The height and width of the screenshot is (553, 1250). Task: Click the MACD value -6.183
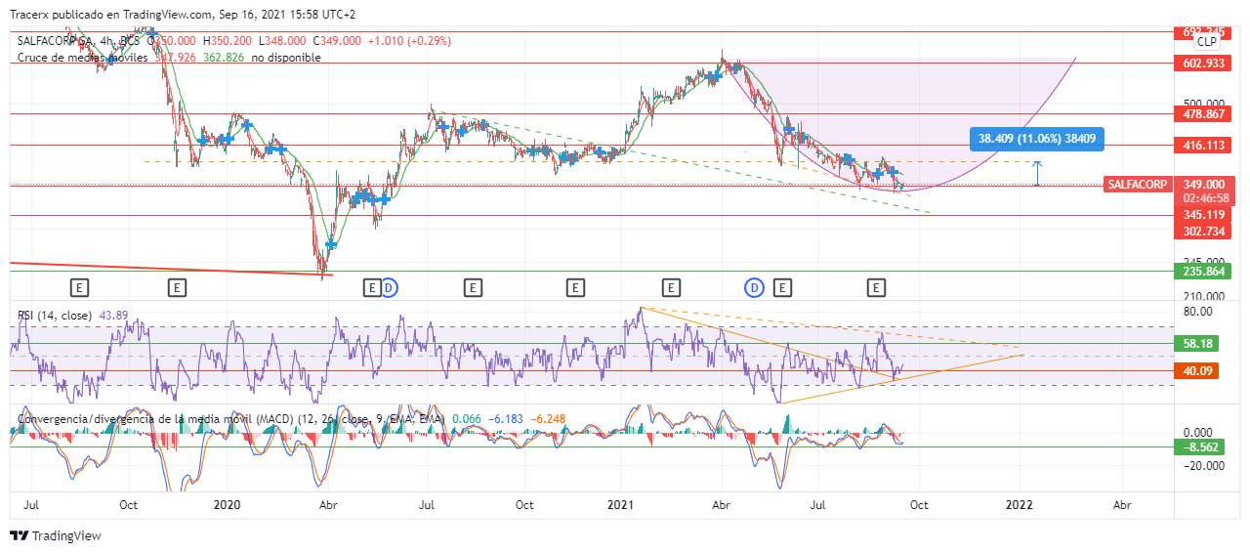pyautogui.click(x=507, y=419)
